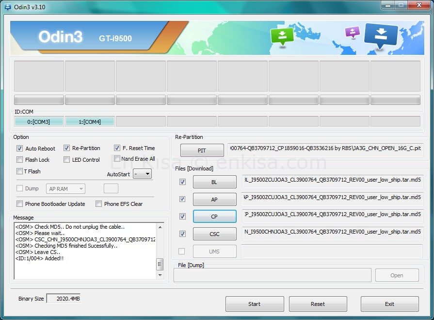
Task: Click Message log scrollbar down arrow
Action: (160, 275)
